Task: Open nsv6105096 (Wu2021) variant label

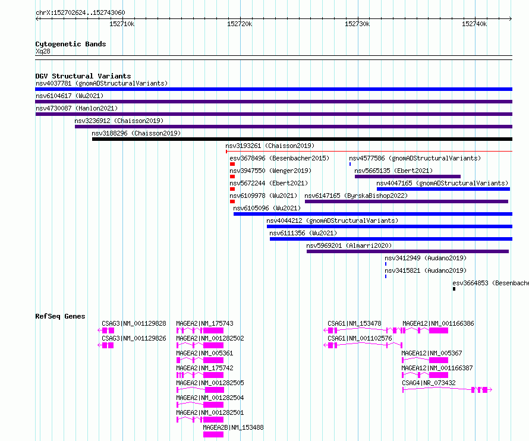Action: [267, 208]
